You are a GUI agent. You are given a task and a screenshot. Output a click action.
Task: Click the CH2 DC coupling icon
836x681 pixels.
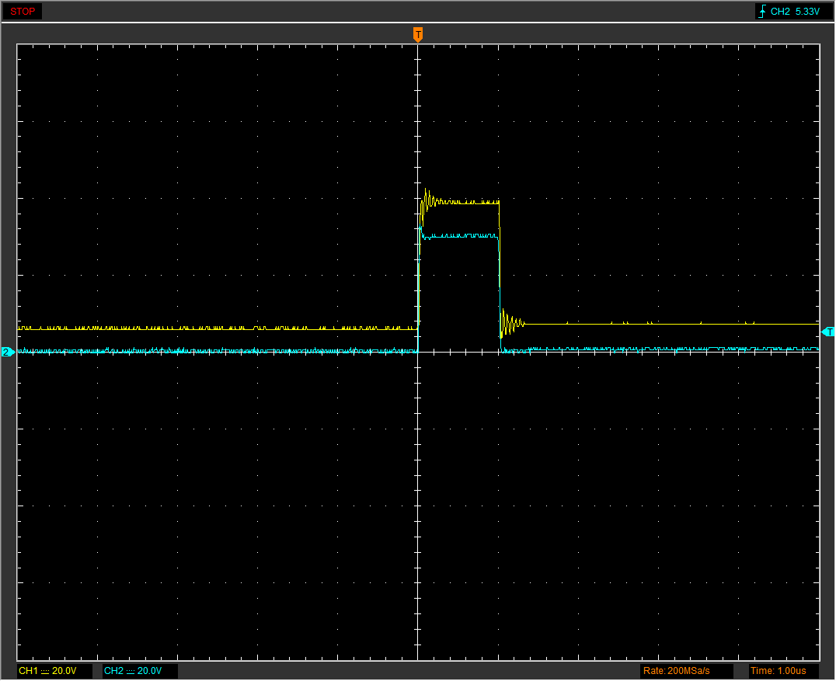point(130,672)
